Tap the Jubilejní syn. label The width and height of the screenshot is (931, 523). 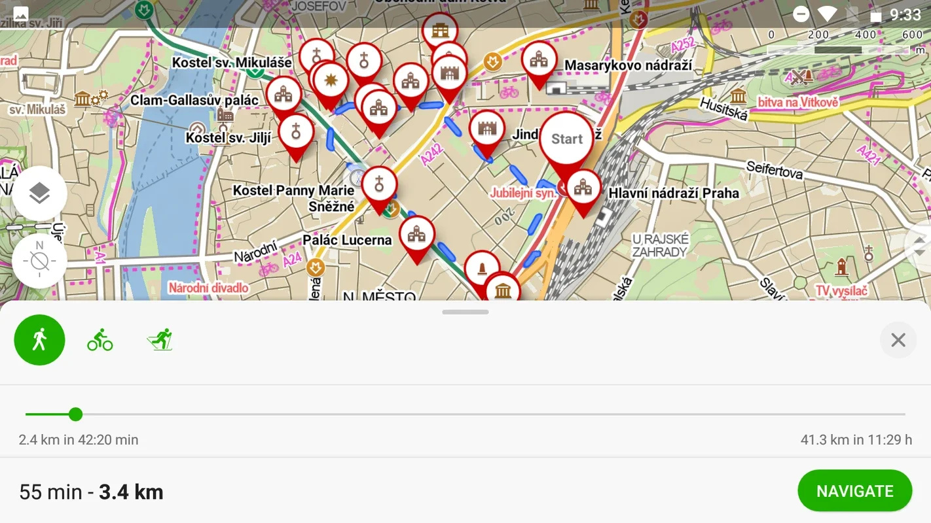[523, 193]
